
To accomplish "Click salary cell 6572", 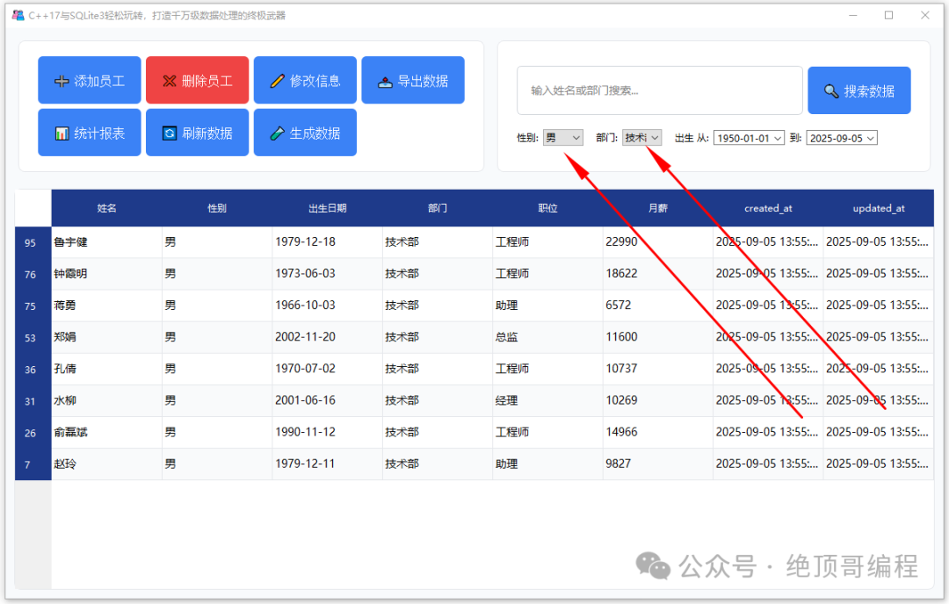I will coord(657,306).
